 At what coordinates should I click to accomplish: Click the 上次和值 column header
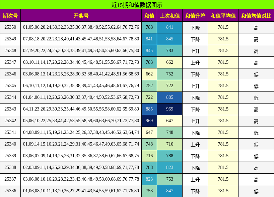pos(169,15)
